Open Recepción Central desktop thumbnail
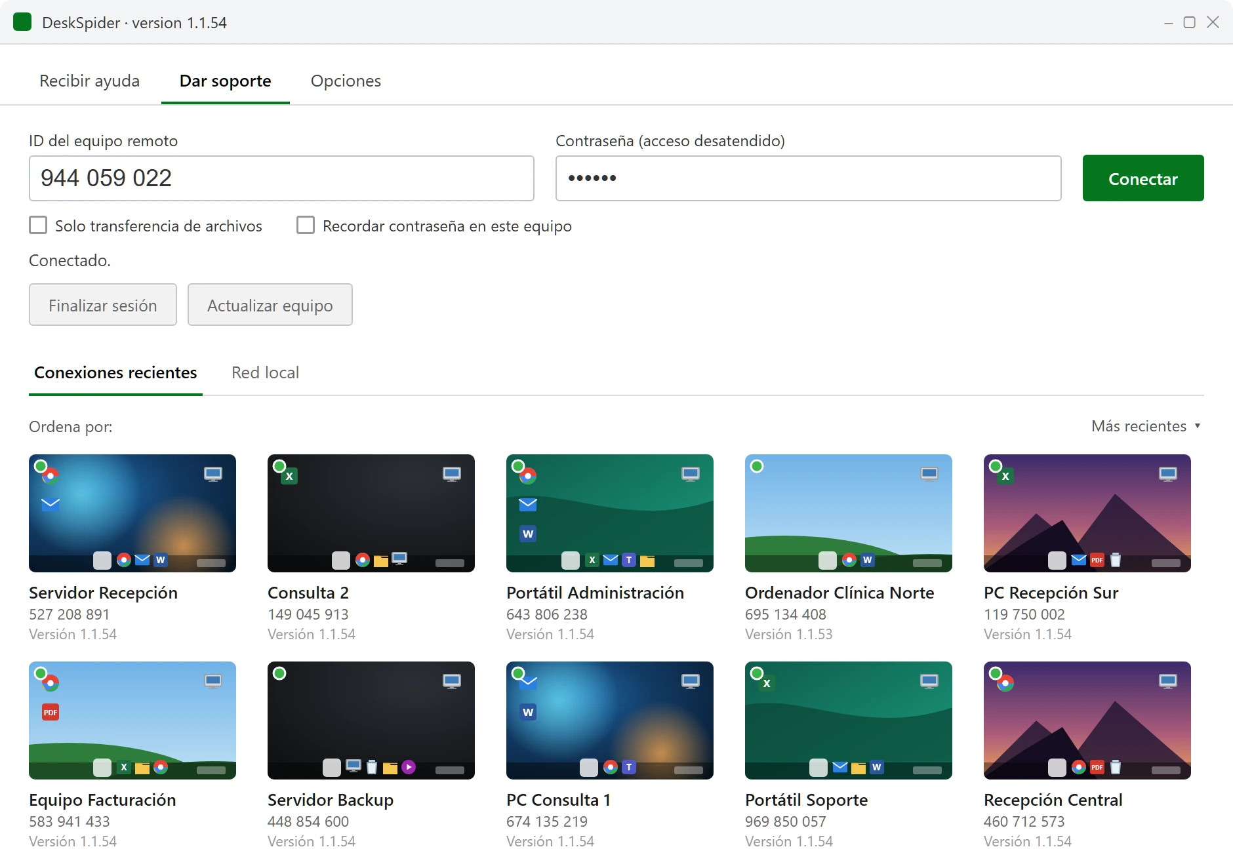 (x=1087, y=721)
